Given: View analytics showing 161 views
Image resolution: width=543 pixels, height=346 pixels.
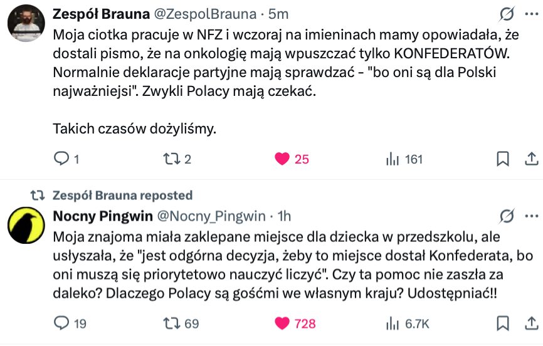Looking at the screenshot, I should [x=393, y=159].
